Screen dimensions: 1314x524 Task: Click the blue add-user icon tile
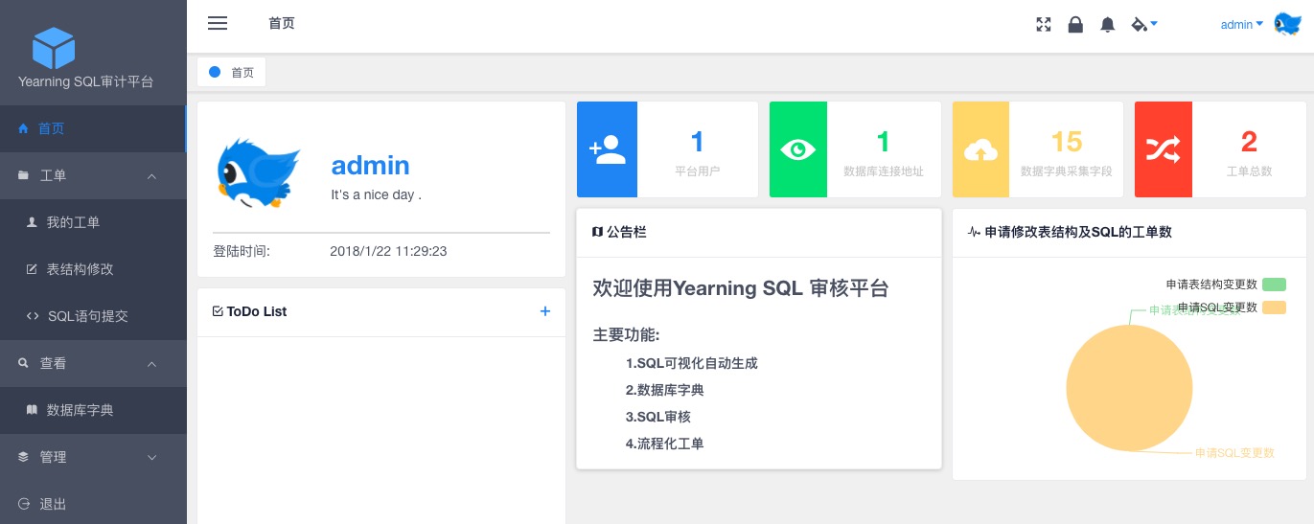pos(607,149)
